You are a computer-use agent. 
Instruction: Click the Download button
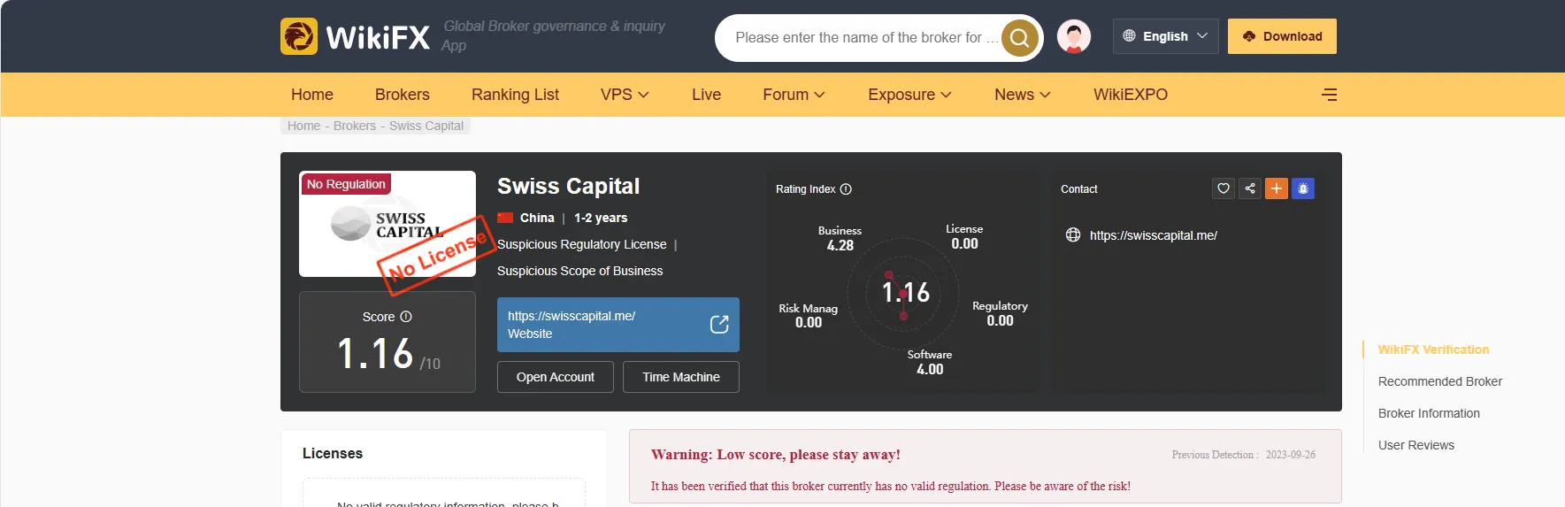coord(1282,36)
